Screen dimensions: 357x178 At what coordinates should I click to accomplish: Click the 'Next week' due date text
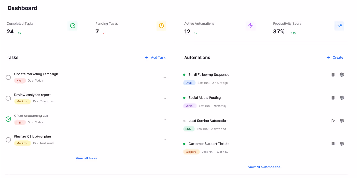coord(47,143)
